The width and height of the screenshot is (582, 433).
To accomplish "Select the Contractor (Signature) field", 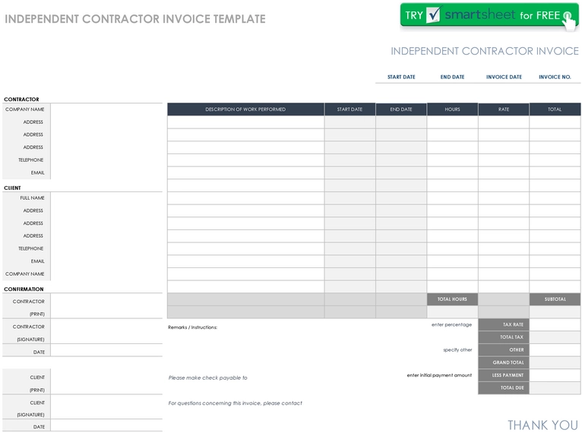I will tap(106, 331).
